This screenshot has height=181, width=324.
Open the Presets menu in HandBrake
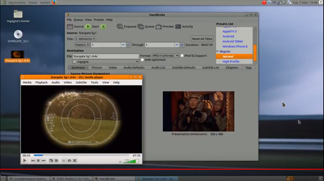point(99,20)
